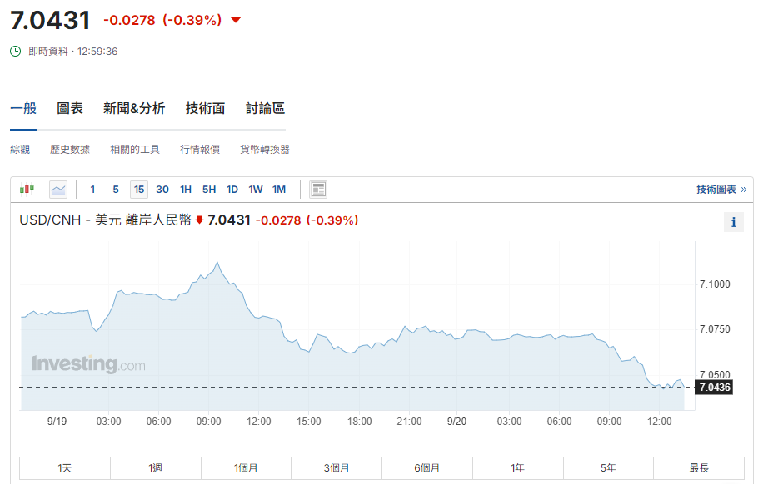Set chart range to 1年
Screen dimensions: 758x484
pos(517,468)
